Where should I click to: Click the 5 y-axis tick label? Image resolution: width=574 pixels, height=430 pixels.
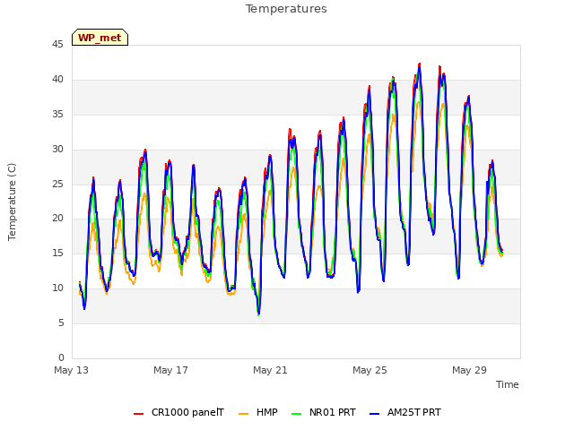coord(61,322)
